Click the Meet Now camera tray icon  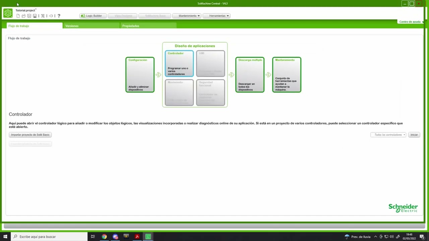[x=381, y=237]
